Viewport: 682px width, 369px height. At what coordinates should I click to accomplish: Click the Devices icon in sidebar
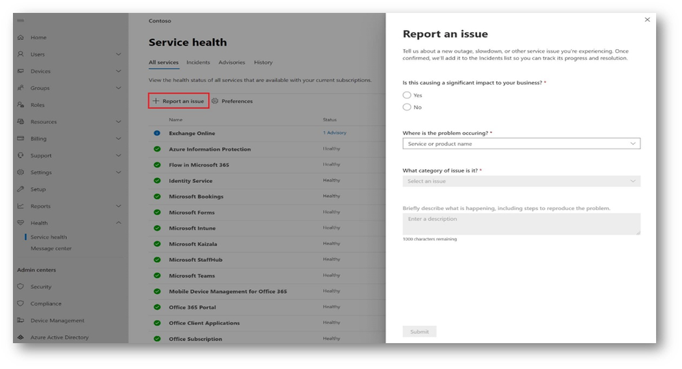tap(20, 71)
